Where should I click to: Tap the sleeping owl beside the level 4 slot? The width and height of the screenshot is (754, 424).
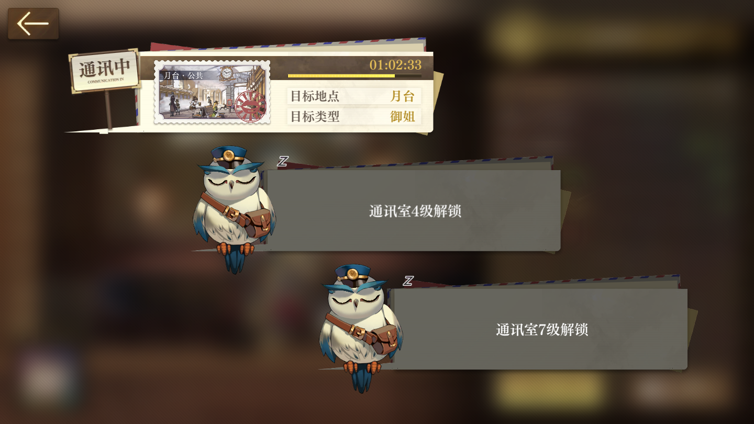(x=234, y=208)
